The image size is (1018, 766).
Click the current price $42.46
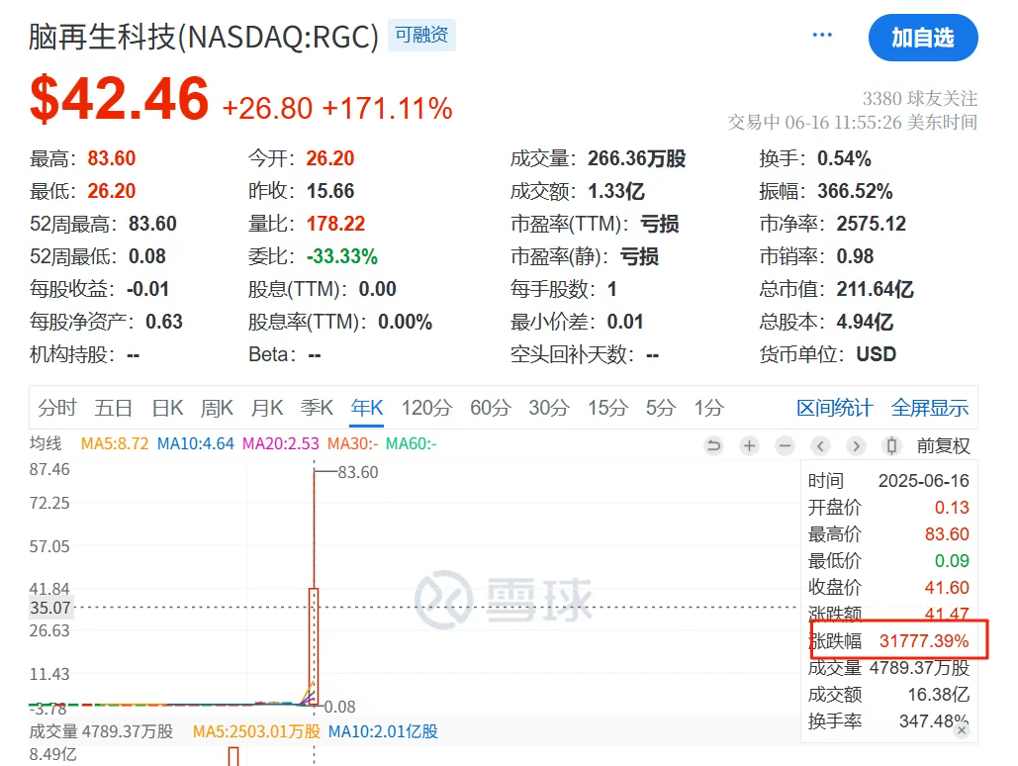click(x=120, y=99)
